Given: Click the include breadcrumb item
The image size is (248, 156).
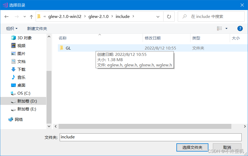Looking at the screenshot, I should click(x=123, y=16).
